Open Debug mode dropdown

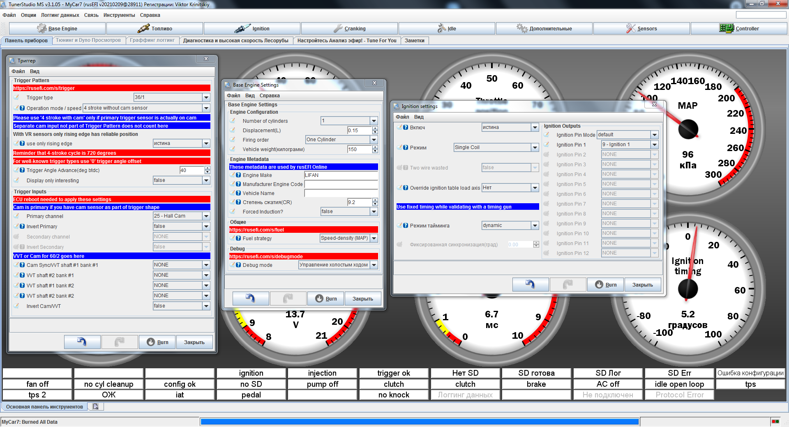coord(338,265)
